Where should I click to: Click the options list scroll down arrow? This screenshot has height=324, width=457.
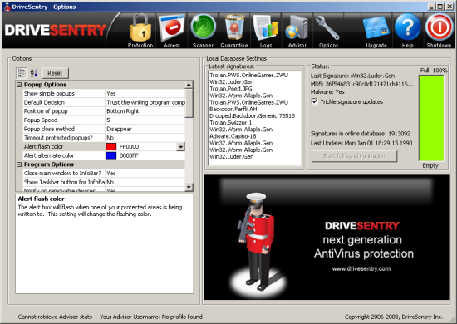click(189, 187)
